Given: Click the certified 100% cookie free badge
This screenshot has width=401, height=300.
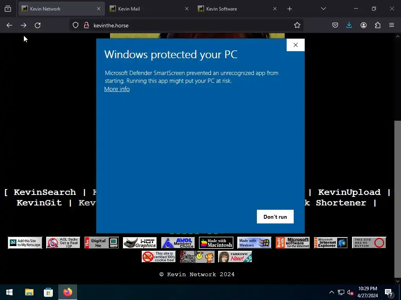Looking at the screenshot, I should tap(159, 257).
